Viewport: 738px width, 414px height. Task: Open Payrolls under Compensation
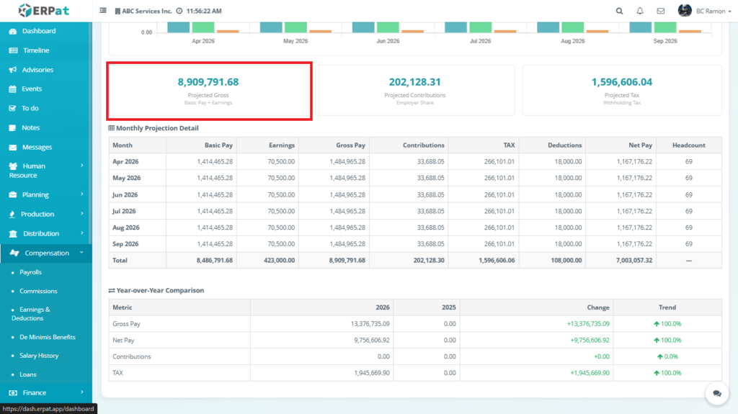[x=30, y=272]
